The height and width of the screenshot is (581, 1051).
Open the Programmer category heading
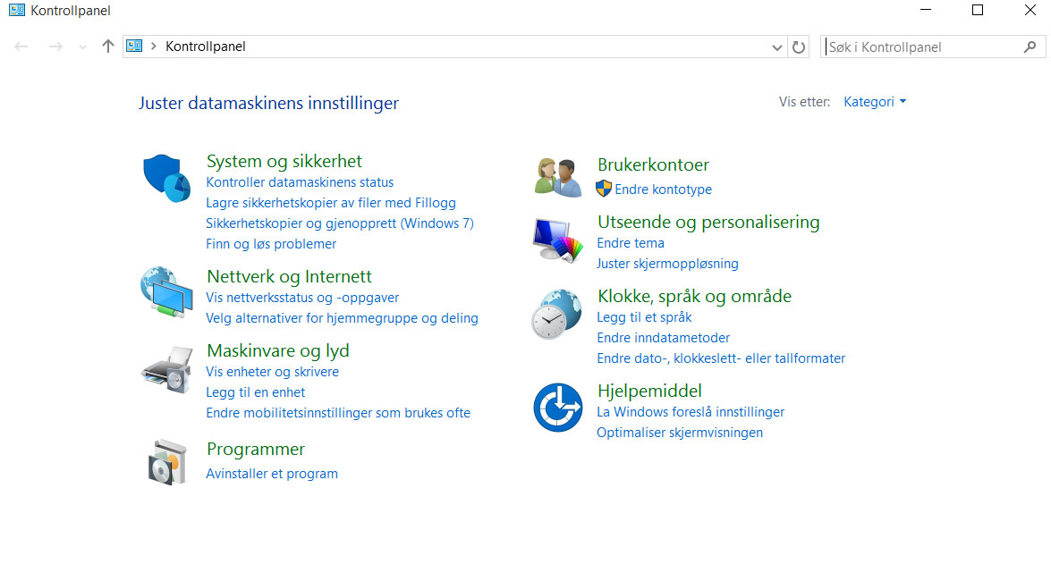pos(256,449)
